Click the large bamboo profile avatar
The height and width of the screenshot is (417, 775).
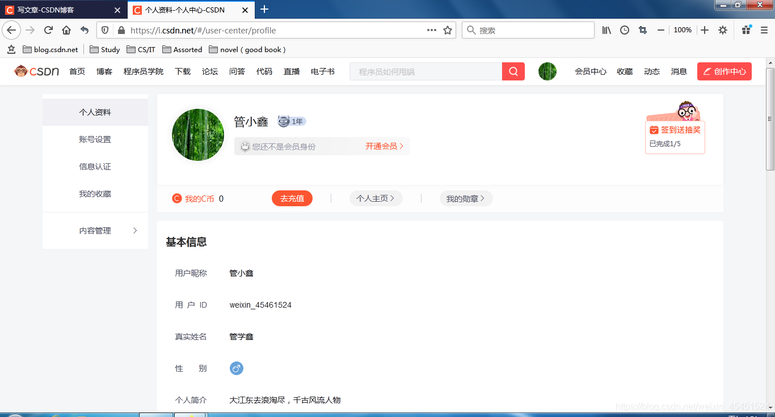(198, 135)
